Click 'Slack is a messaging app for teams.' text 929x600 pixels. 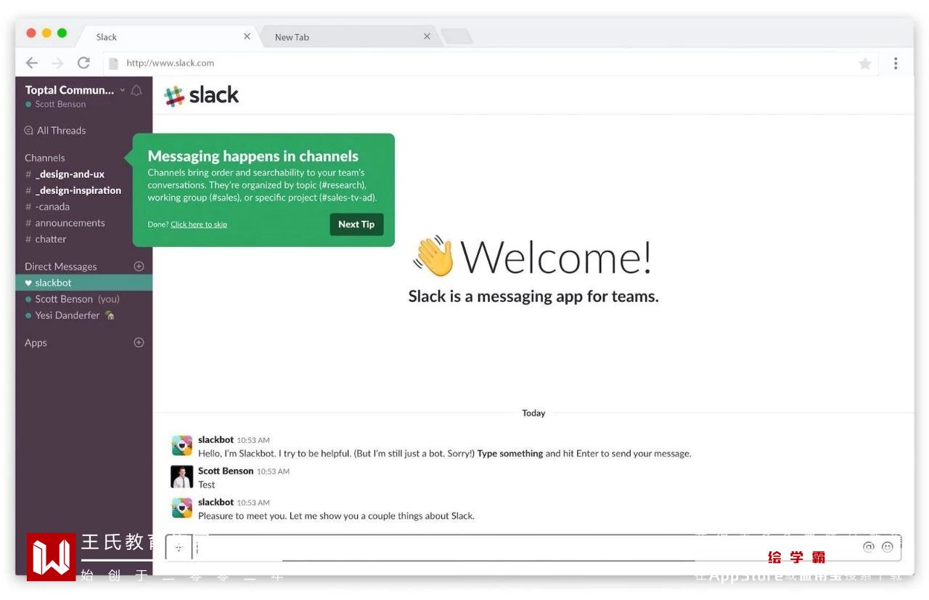(533, 296)
